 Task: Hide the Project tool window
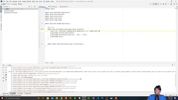click(37, 7)
